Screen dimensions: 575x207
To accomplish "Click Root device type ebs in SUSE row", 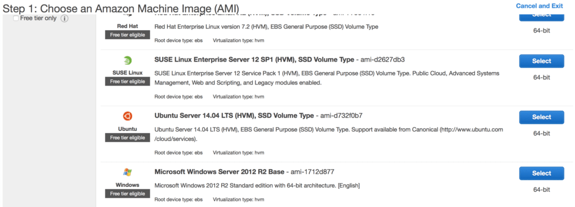I will tap(179, 97).
